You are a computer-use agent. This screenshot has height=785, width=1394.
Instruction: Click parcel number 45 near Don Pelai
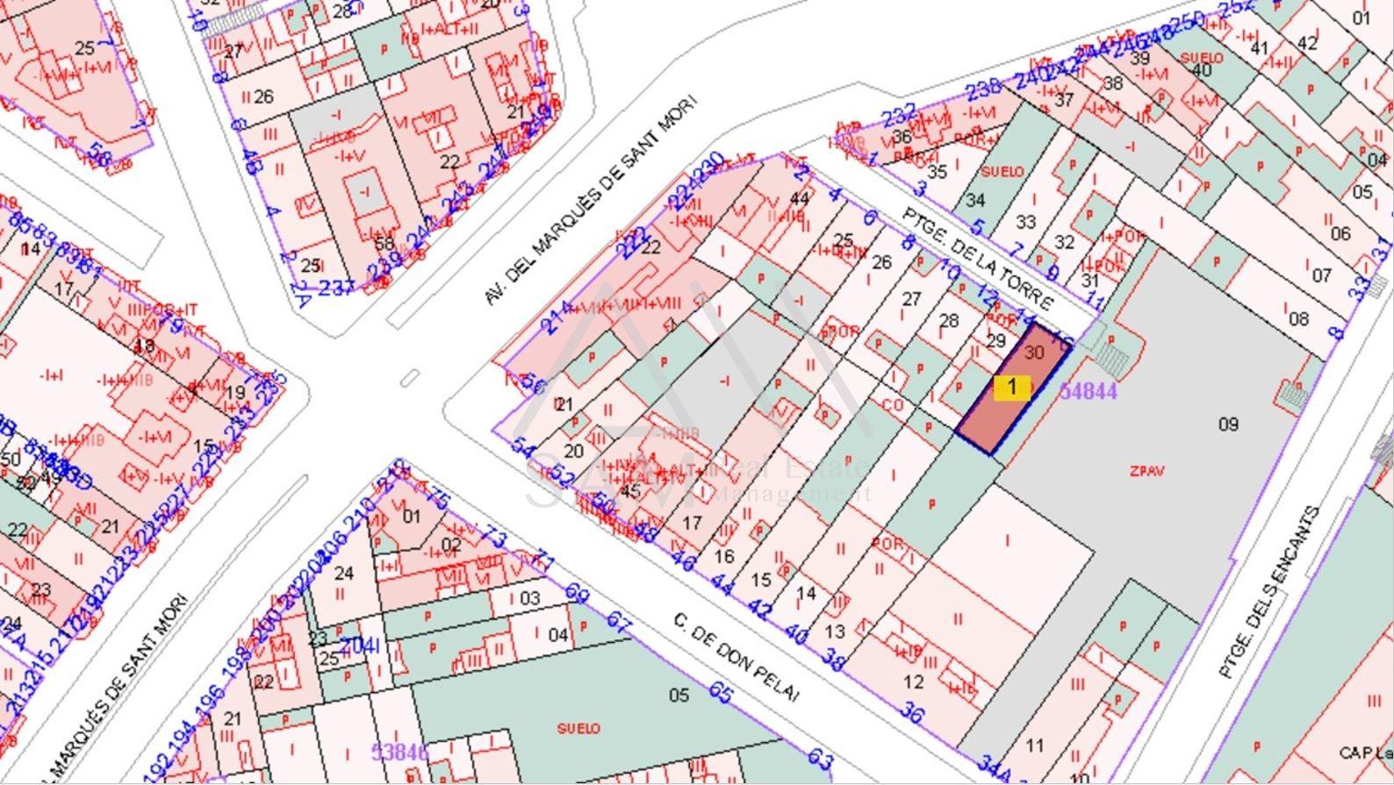point(629,490)
